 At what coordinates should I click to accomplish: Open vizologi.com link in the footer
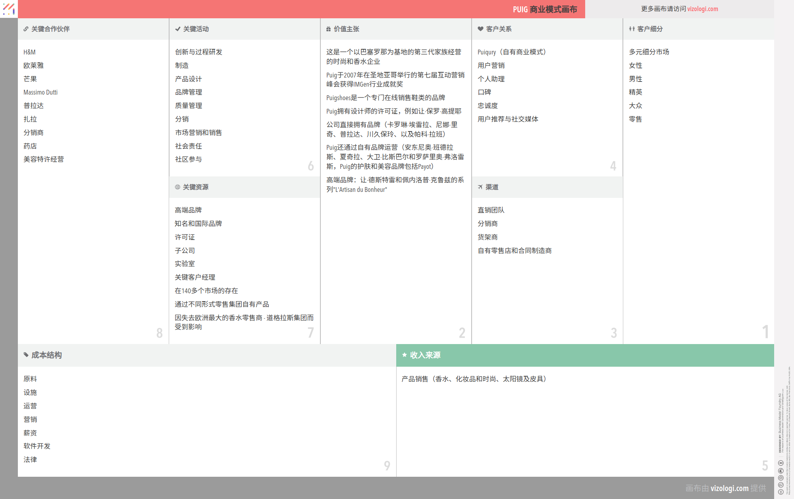[729, 488]
